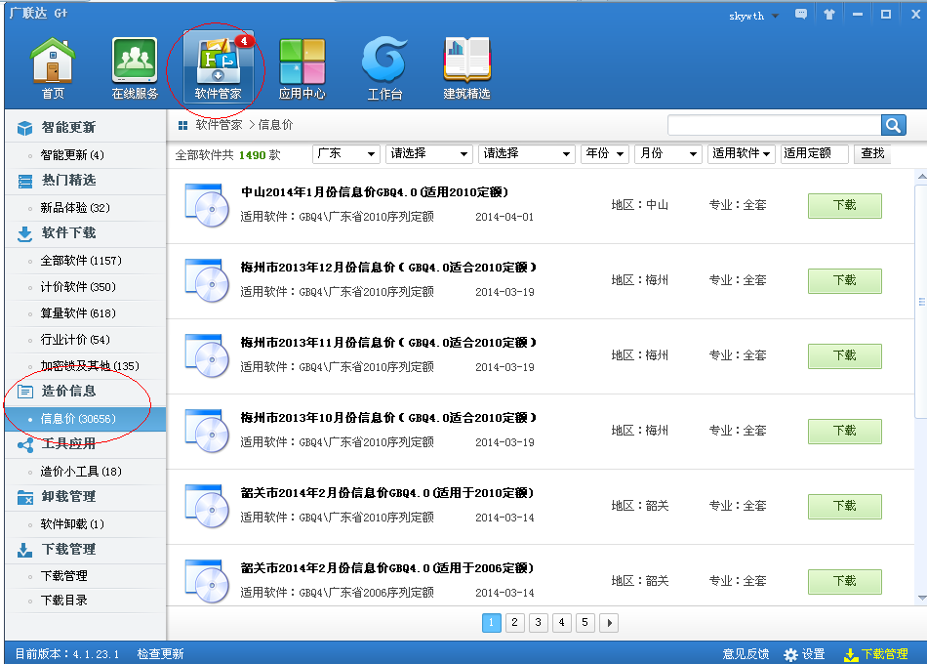Click the shirt skin icon in title bar
This screenshot has height=664, width=927.
point(829,15)
